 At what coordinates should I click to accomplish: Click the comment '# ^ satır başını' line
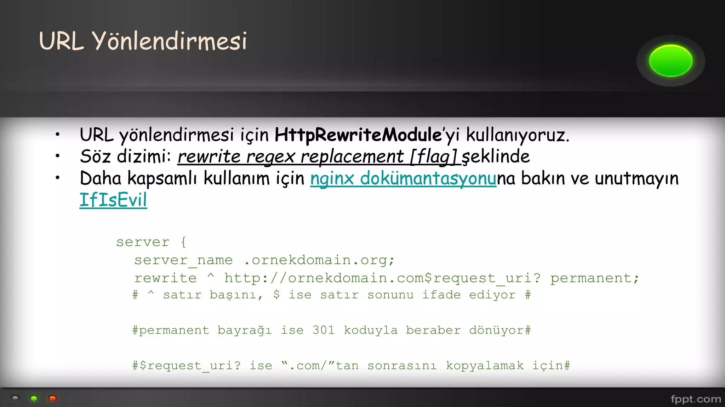click(x=331, y=295)
